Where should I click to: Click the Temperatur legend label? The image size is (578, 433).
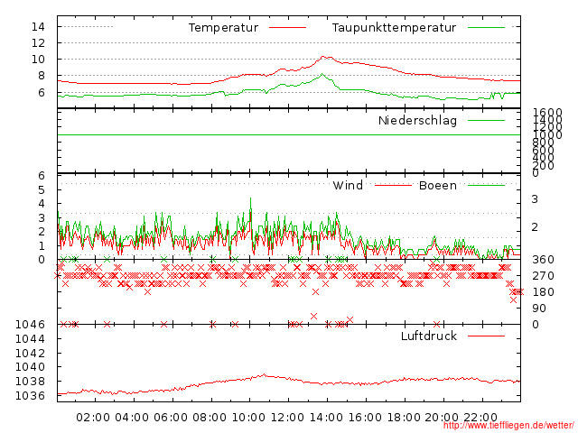click(x=223, y=28)
